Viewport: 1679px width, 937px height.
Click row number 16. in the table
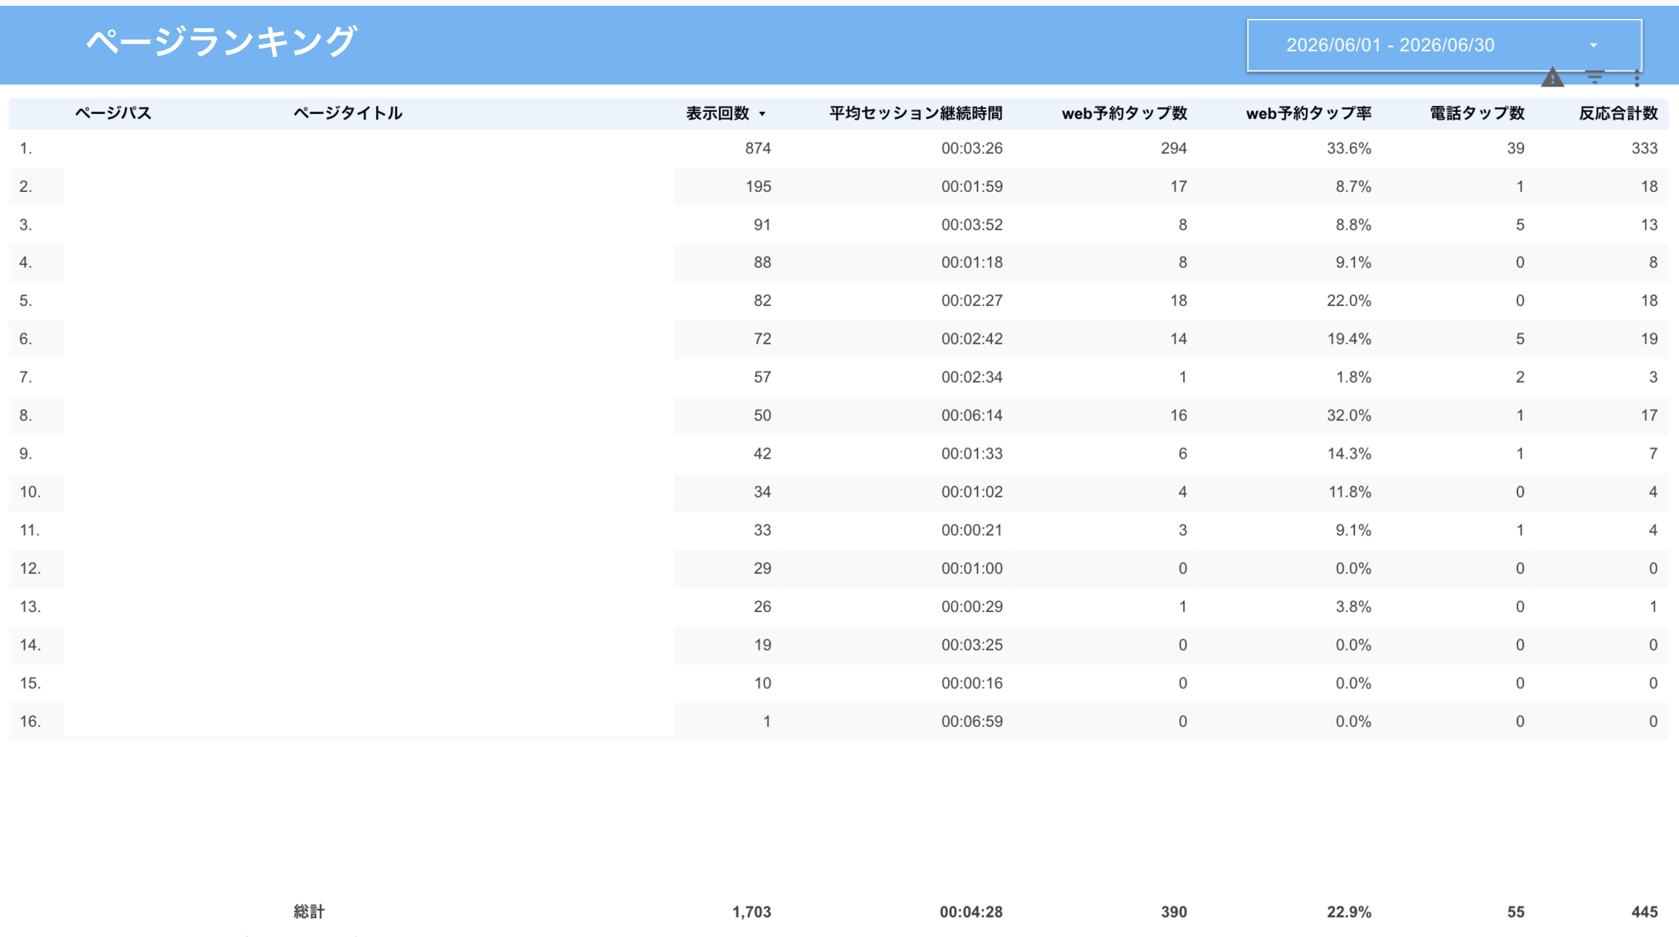click(30, 721)
